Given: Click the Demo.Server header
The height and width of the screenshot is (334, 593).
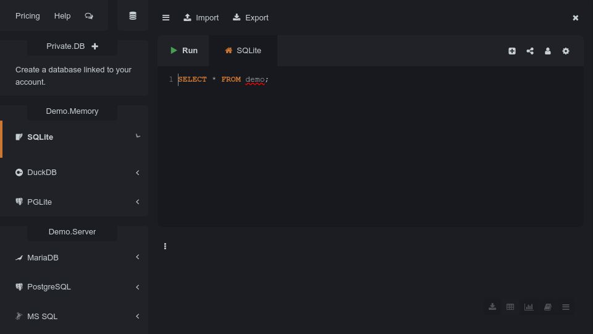Looking at the screenshot, I should pyautogui.click(x=72, y=232).
